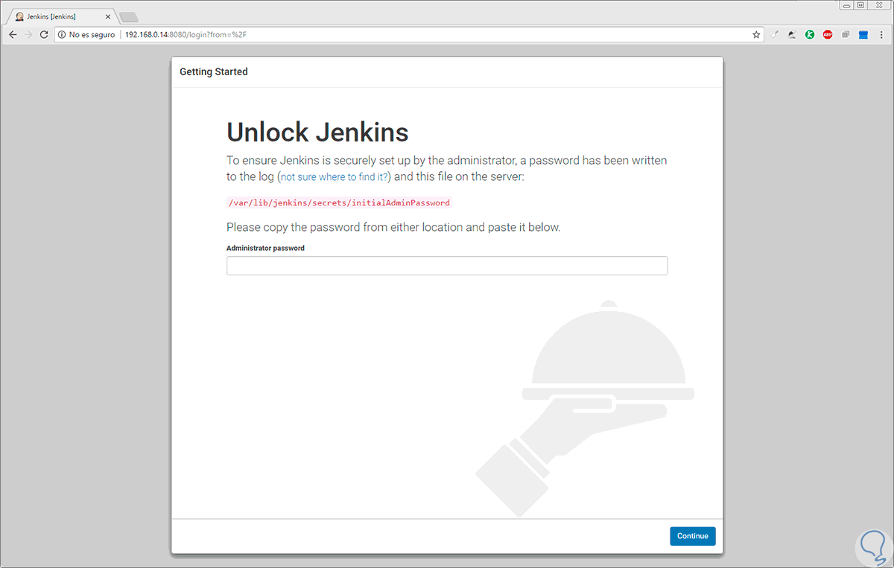Click the 'Getting Started' header text
The width and height of the screenshot is (894, 568).
tap(214, 72)
